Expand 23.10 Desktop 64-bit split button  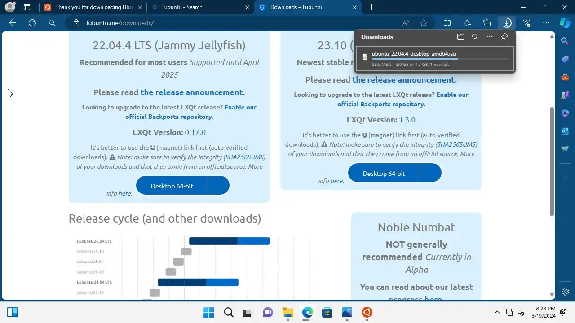(431, 173)
